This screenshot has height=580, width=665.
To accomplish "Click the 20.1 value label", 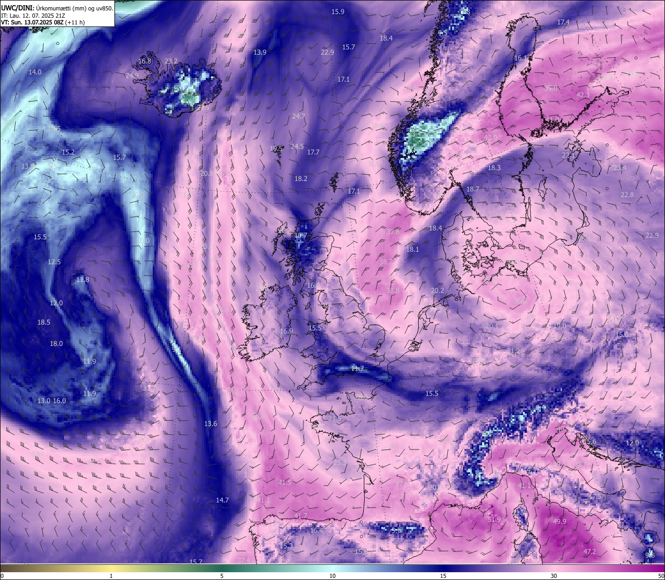I will tap(492, 326).
